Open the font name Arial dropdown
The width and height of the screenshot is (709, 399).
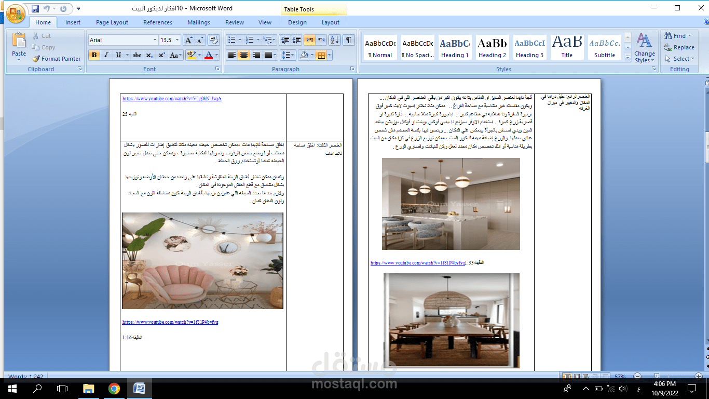point(155,40)
